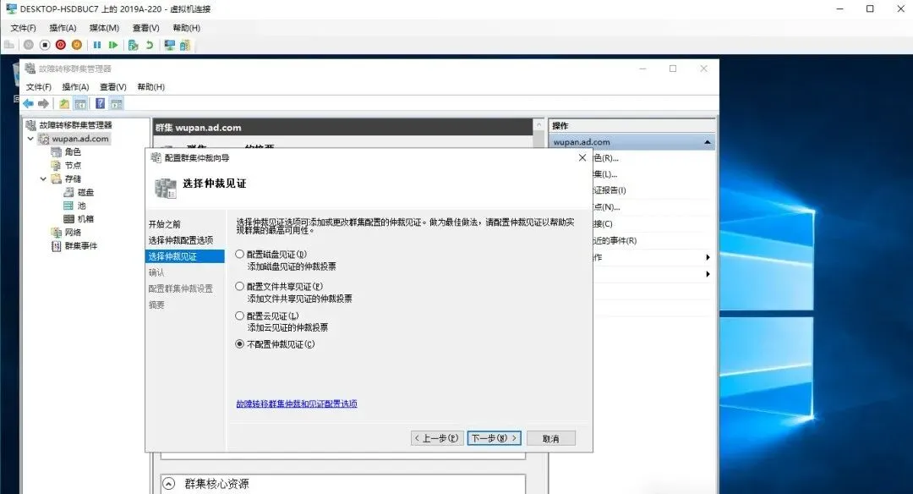Viewport: 913px width, 494px height.
Task: Click the 下一步 button in the wizard
Action: click(494, 437)
